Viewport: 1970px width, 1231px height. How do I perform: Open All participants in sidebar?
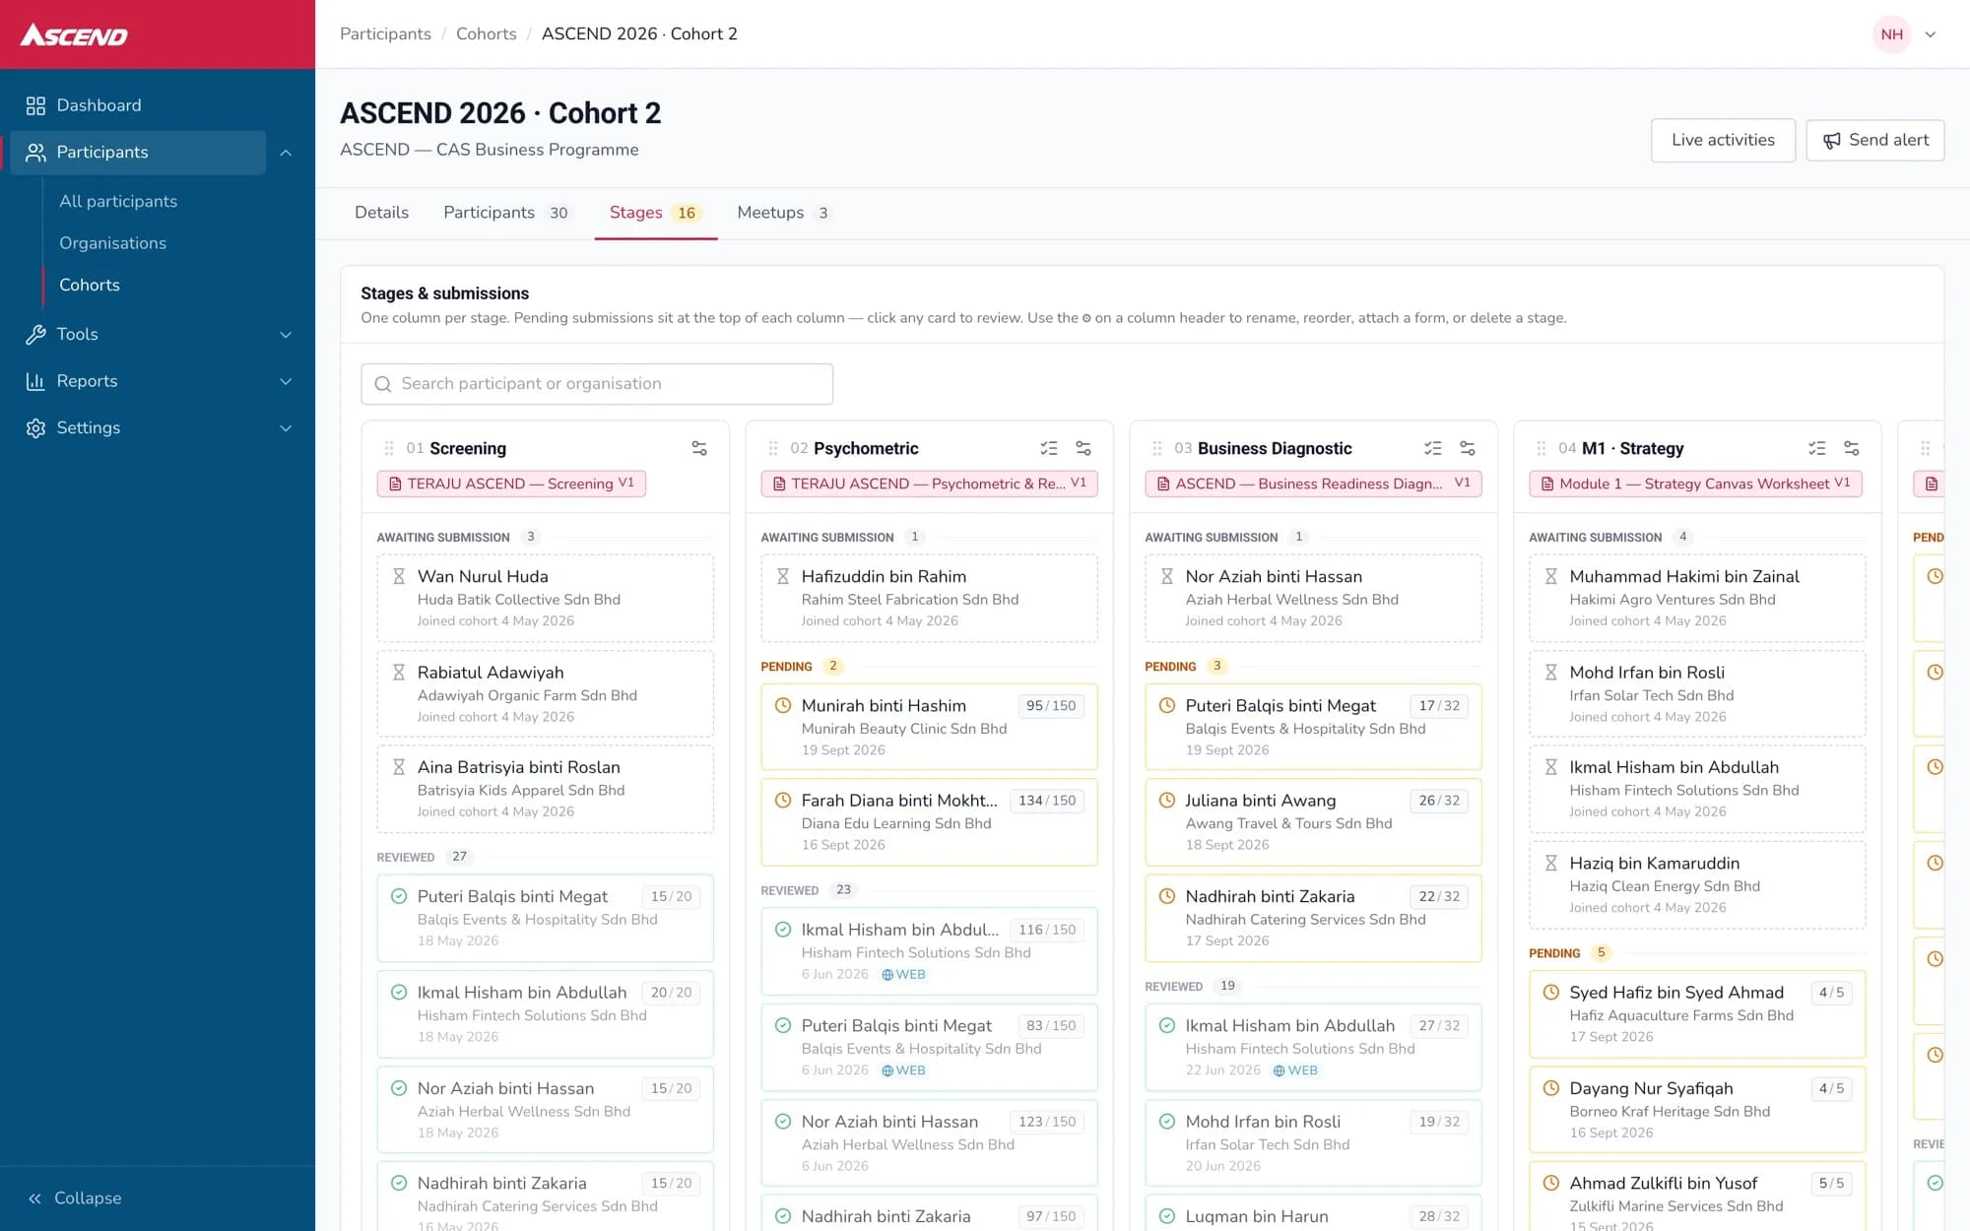point(118,201)
